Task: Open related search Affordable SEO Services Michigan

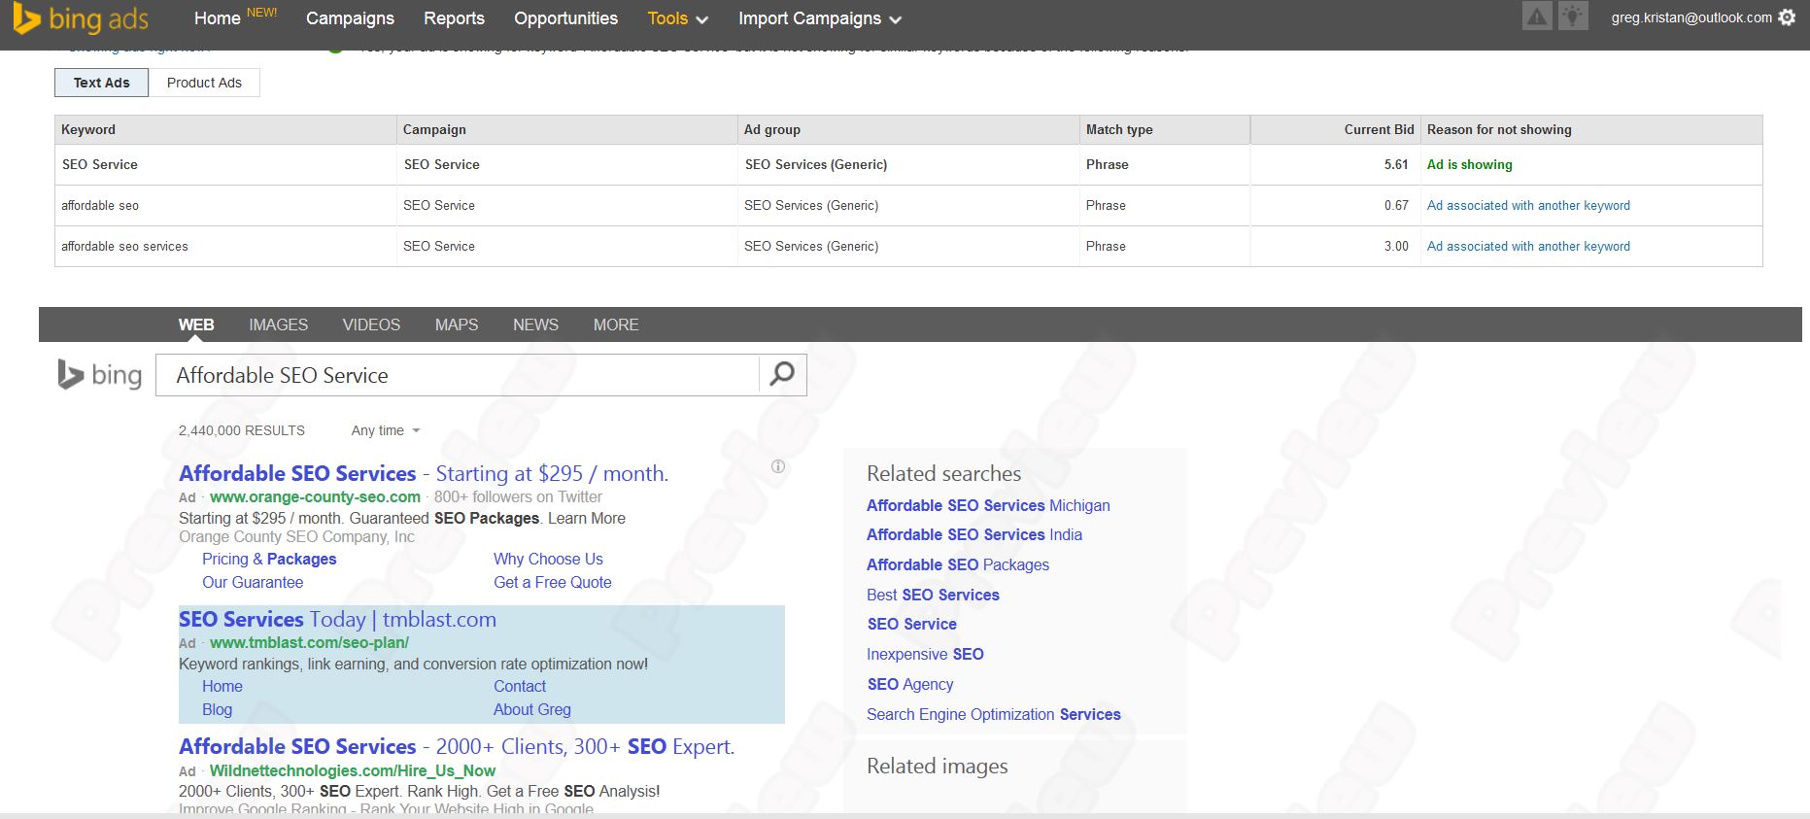Action: pos(988,505)
